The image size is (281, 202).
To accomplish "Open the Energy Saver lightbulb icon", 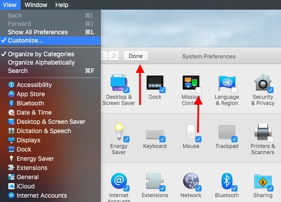I will coord(119,132).
